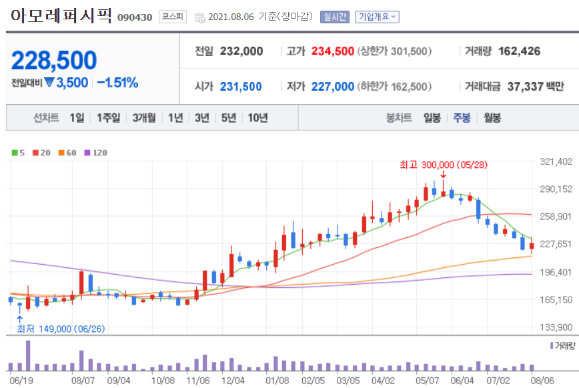This screenshot has height=388, width=579.
Task: Click the 아모레퍼시픽 stock name
Action: [x=61, y=16]
